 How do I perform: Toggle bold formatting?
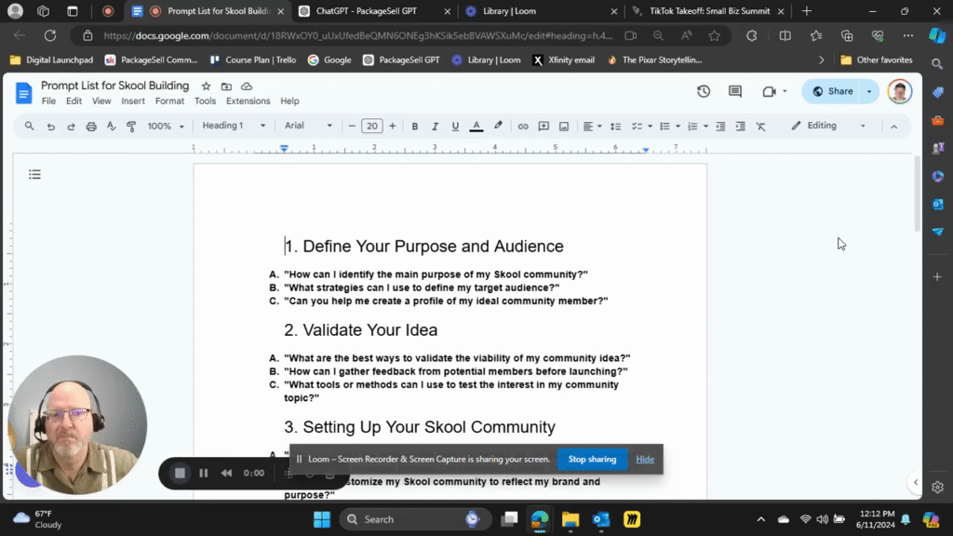tap(414, 125)
